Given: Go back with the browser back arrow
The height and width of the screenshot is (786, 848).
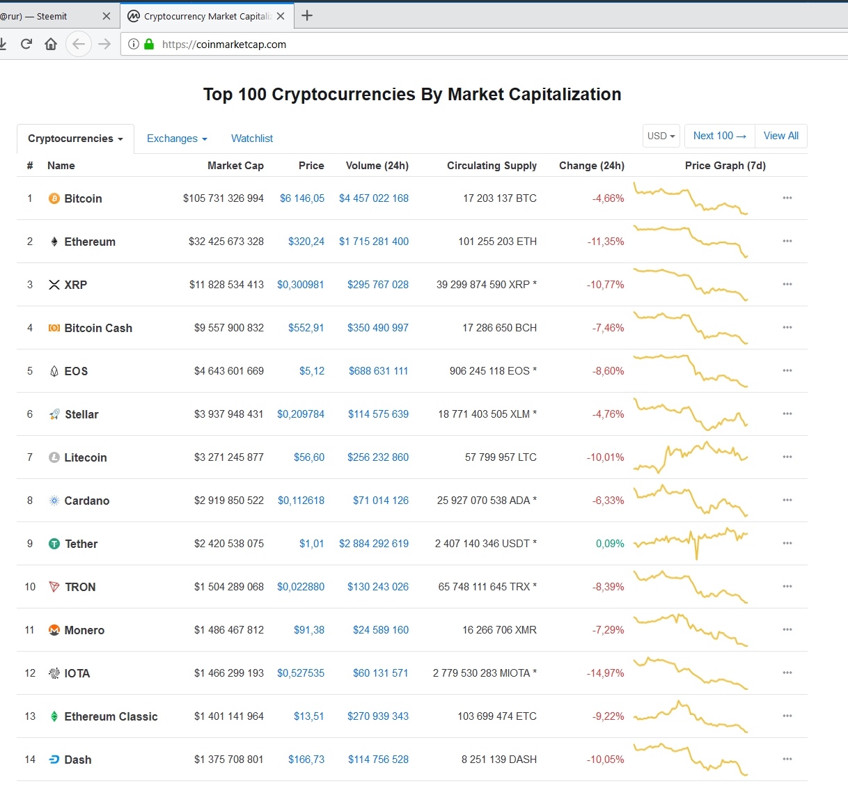Looking at the screenshot, I should 79,44.
